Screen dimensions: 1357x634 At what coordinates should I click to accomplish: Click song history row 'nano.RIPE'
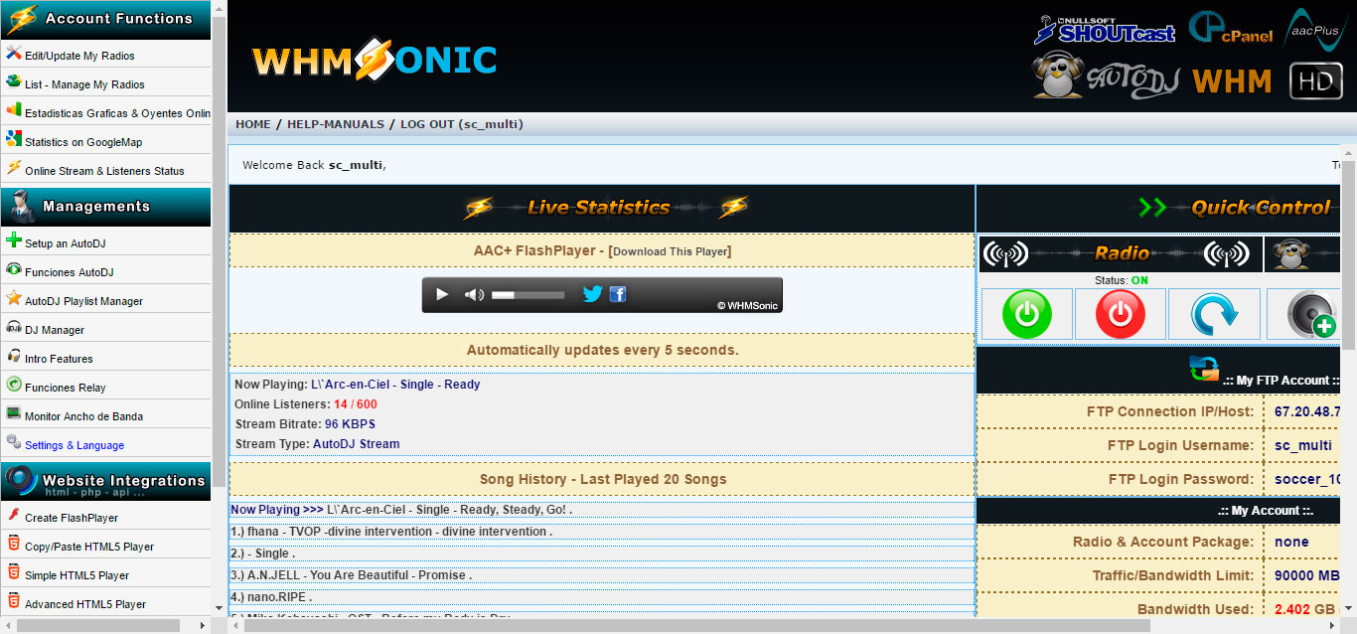[x=602, y=597]
